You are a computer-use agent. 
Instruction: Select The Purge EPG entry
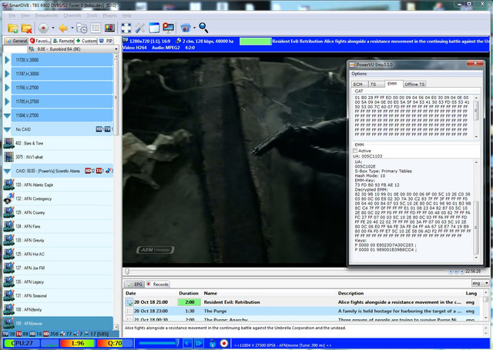[x=302, y=311]
